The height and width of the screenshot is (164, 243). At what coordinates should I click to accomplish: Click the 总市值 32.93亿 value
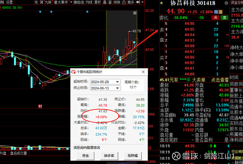pyautogui.click(x=187, y=120)
